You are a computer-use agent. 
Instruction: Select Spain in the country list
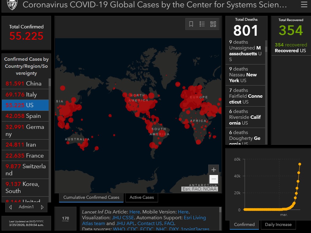point(25,116)
